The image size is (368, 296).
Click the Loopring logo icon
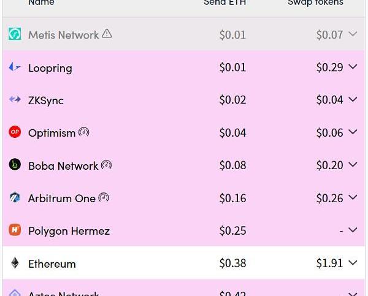[15, 67]
